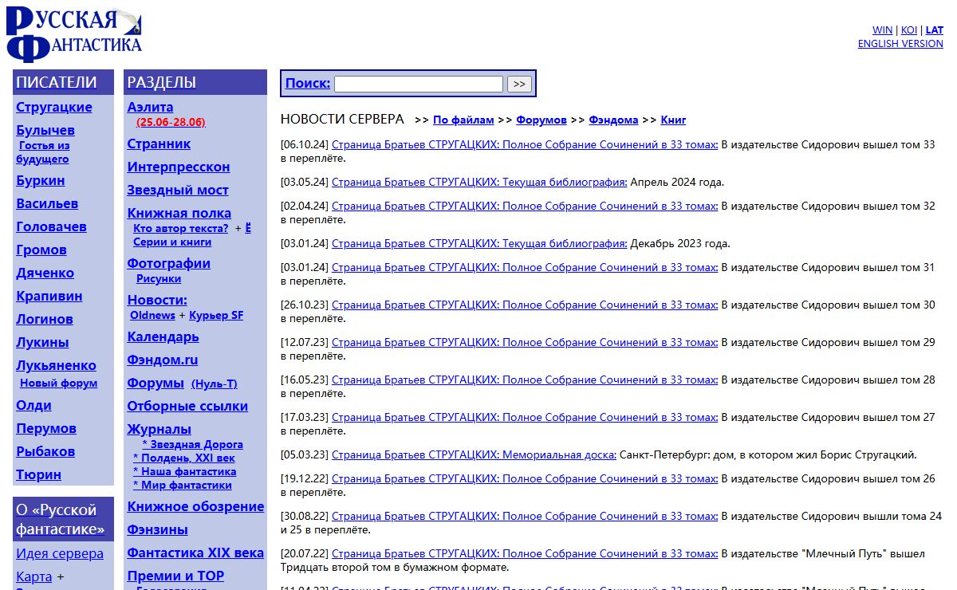Visit the Перумов writer page
This screenshot has height=590, width=957.
pyautogui.click(x=46, y=428)
